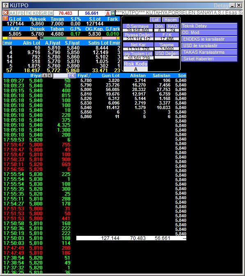Click the empty input field beside FK
The image size is (245, 276).
[60, 76]
